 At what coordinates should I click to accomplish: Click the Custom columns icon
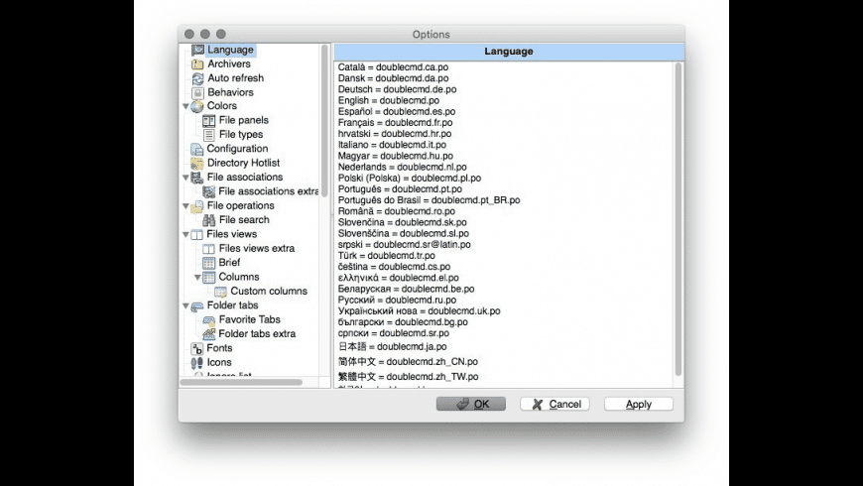(x=220, y=292)
